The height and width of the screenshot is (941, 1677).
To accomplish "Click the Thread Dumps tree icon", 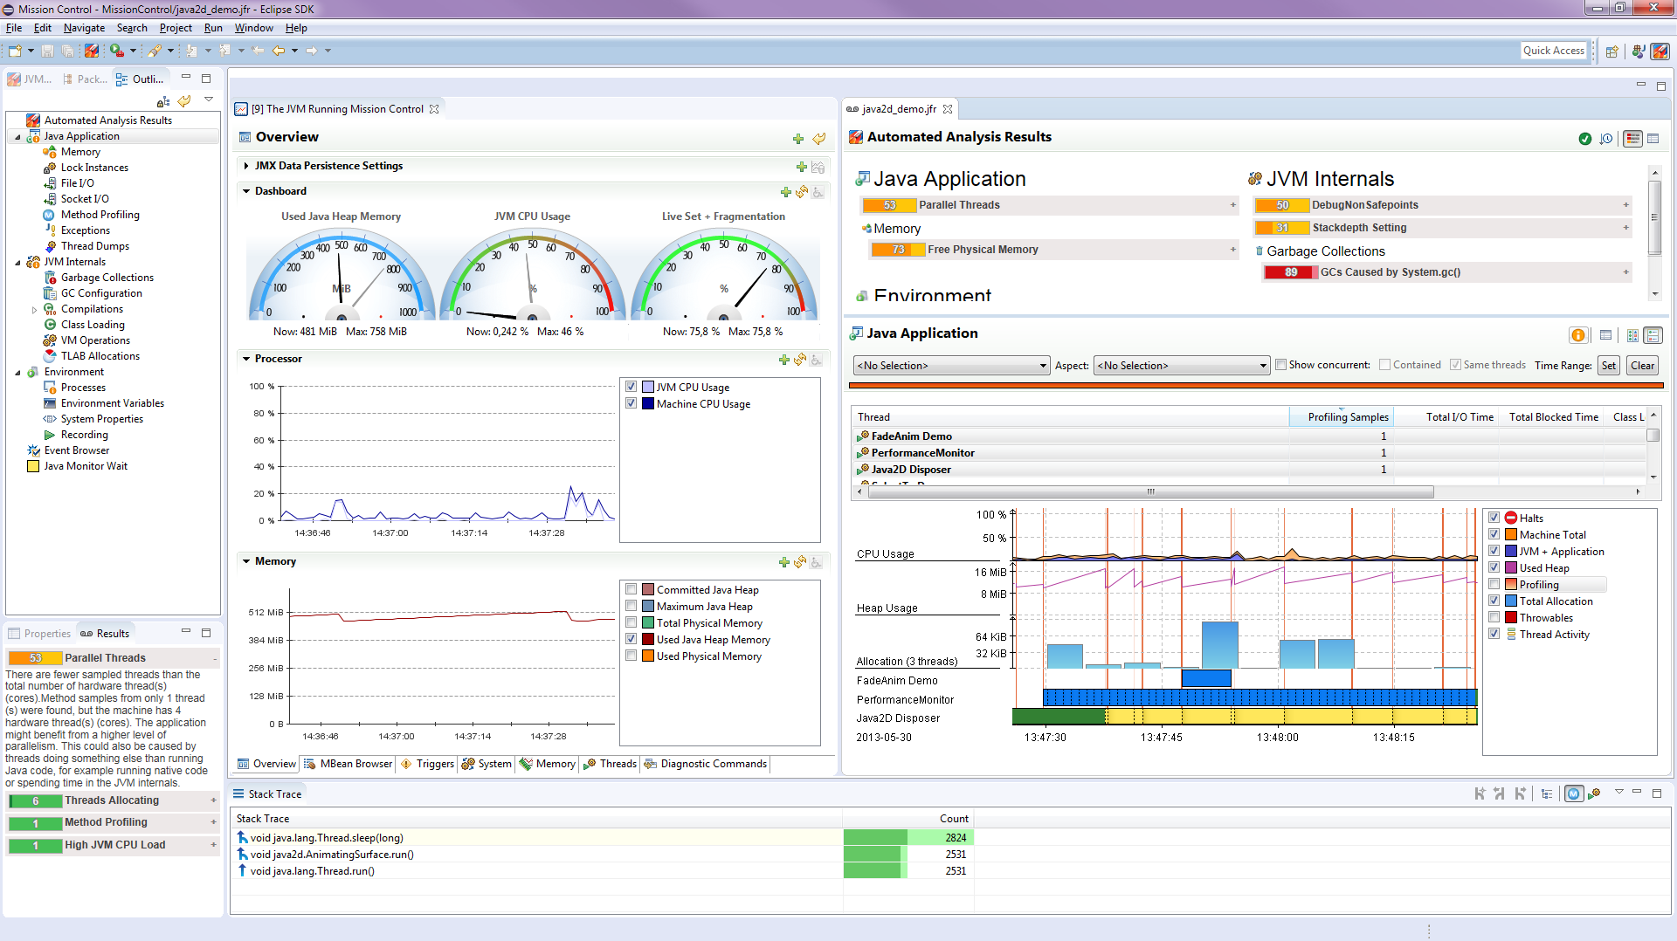I will click(50, 246).
